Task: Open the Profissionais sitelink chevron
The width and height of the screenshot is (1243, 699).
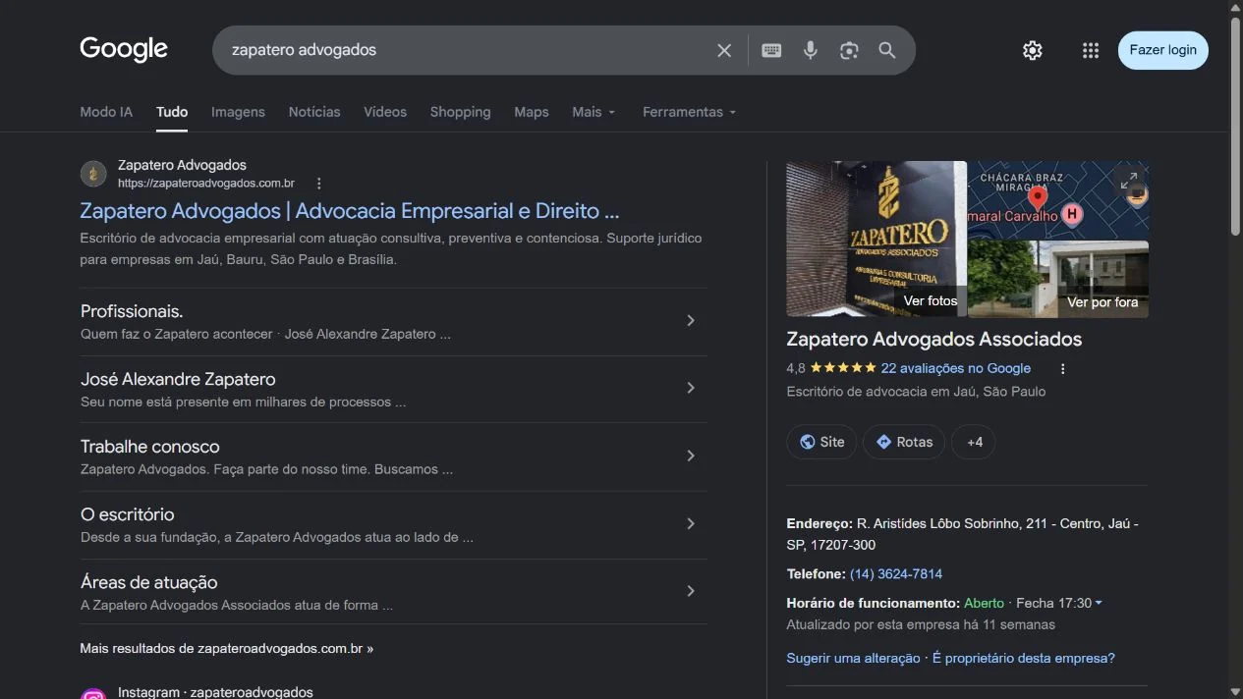Action: click(691, 320)
